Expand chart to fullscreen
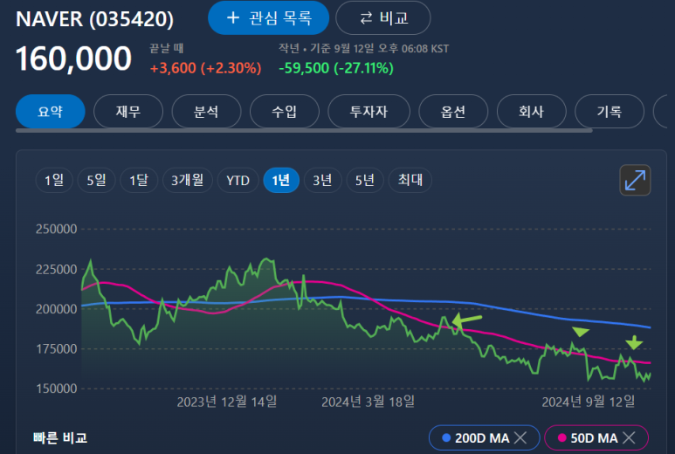Screen dimensions: 675x454 (635, 180)
